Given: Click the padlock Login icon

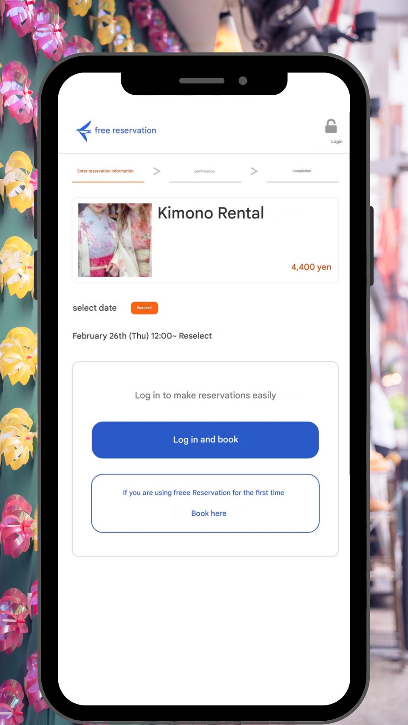Looking at the screenshot, I should 331,126.
